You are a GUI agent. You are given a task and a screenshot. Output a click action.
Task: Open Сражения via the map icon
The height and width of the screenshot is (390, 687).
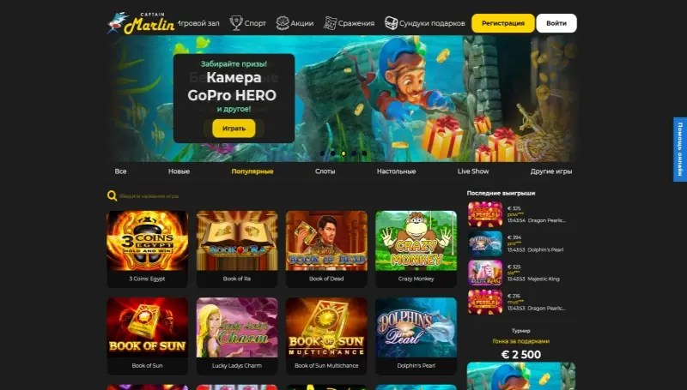(330, 23)
